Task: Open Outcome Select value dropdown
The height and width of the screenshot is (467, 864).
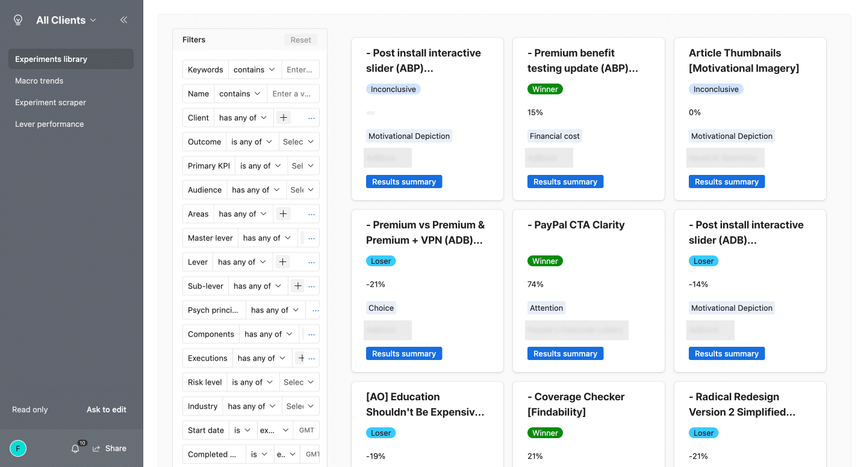Action: click(x=298, y=142)
